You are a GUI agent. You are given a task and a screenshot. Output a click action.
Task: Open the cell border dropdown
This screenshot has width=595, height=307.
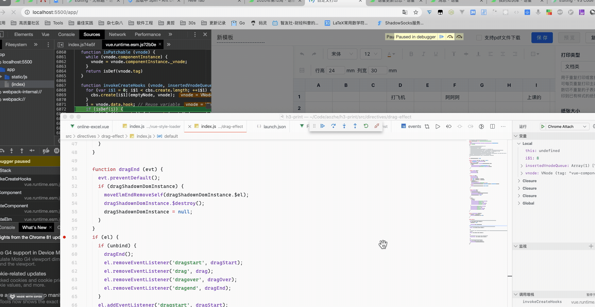pos(535,54)
